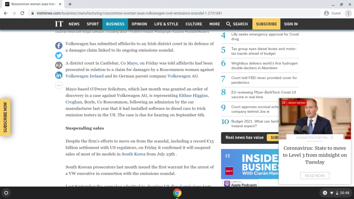The image size is (354, 199).
Task: Click the SUBSCRIBE NOW side tab
Action: pos(5,117)
